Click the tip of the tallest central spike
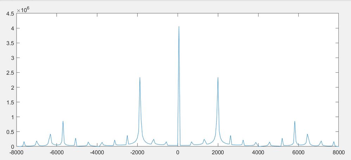The width and height of the screenshot is (351, 160). coord(179,26)
